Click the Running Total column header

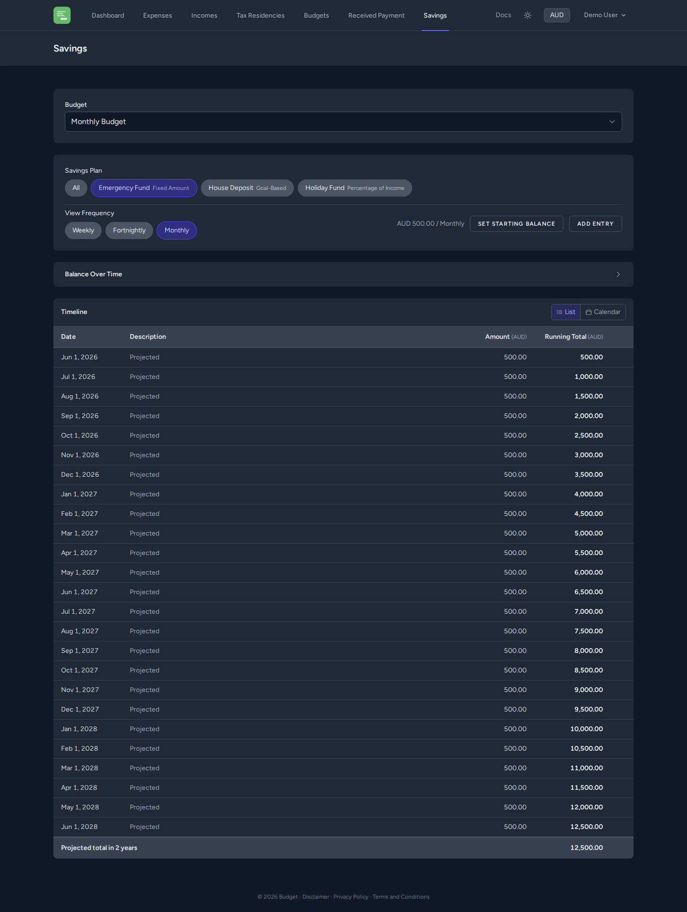click(574, 337)
